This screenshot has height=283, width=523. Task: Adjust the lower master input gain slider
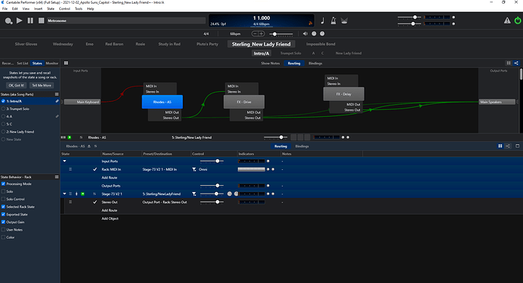click(409, 24)
